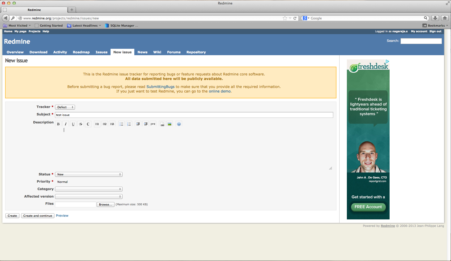Insert Heading 3 (H3) markup
Viewport: 451px width, 261px height.
(x=112, y=124)
